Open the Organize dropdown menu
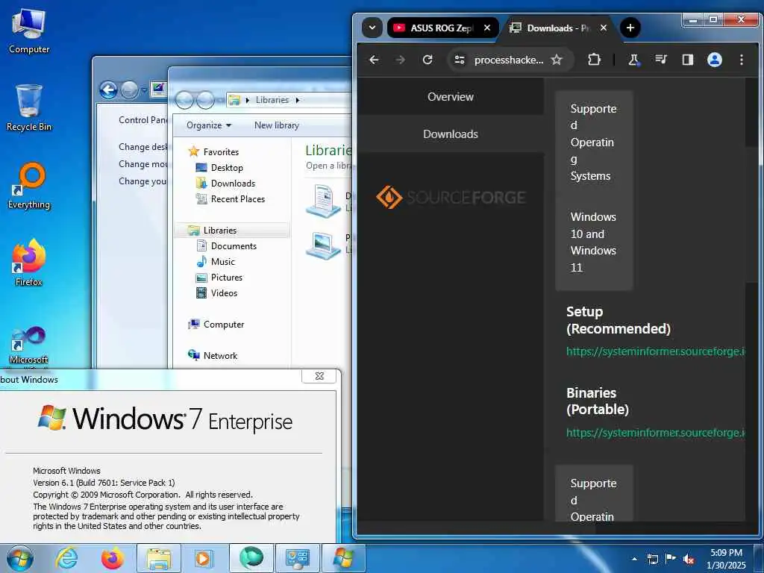Screen dimensions: 764x573 pos(209,125)
